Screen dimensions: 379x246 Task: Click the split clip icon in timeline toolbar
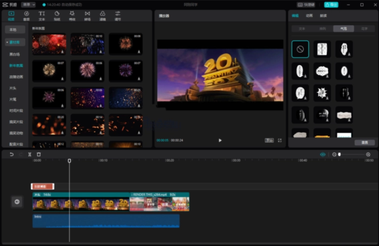click(x=30, y=155)
